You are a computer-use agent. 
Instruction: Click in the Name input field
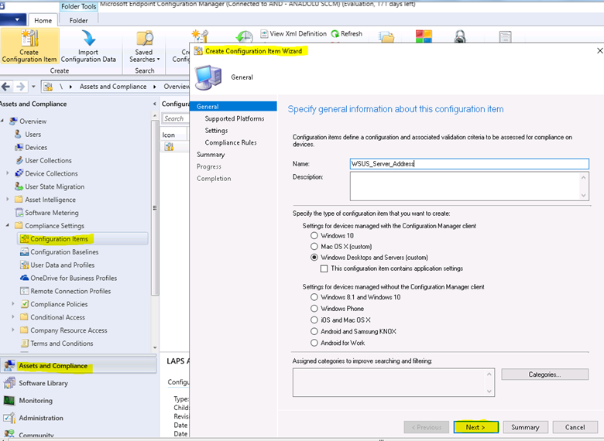(469, 164)
